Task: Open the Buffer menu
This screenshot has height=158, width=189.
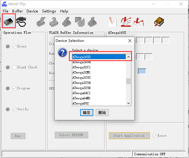Action: [17, 11]
